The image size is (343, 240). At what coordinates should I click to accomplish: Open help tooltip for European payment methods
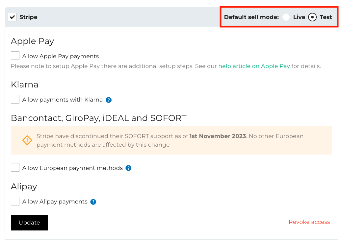tap(128, 168)
